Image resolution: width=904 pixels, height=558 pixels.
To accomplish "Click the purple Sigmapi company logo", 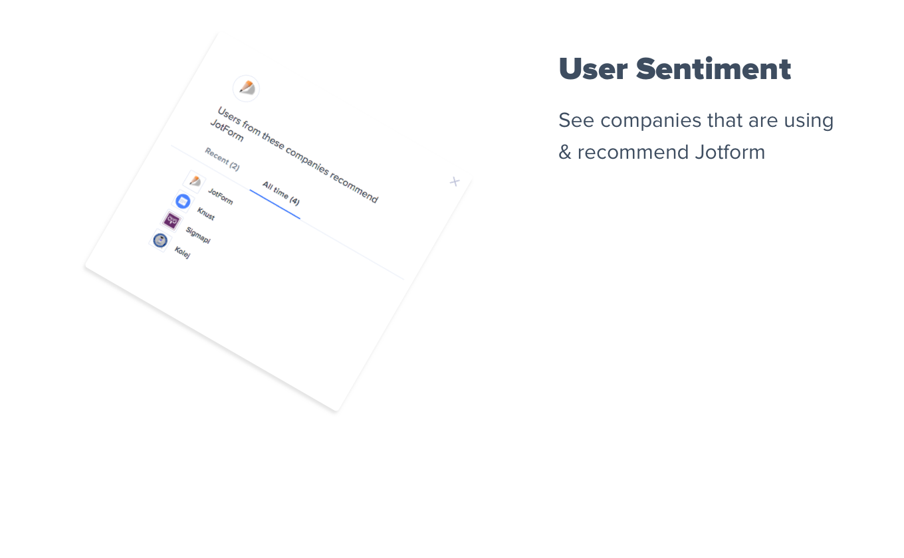I will click(x=171, y=220).
